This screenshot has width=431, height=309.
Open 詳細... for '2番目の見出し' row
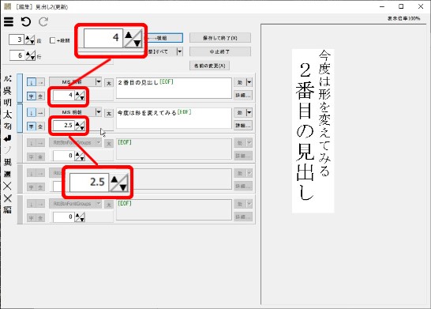243,96
